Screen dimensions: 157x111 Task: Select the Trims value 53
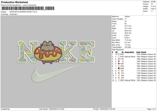126,24
